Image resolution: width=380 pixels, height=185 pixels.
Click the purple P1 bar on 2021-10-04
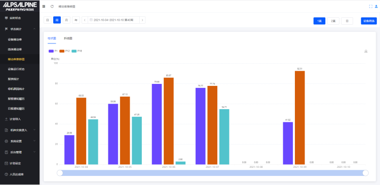point(69,150)
